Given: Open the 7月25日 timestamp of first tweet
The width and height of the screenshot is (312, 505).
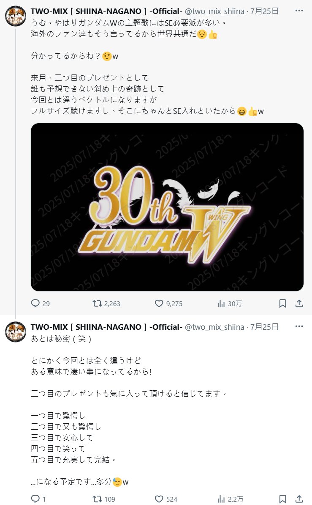Looking at the screenshot, I should tap(264, 11).
